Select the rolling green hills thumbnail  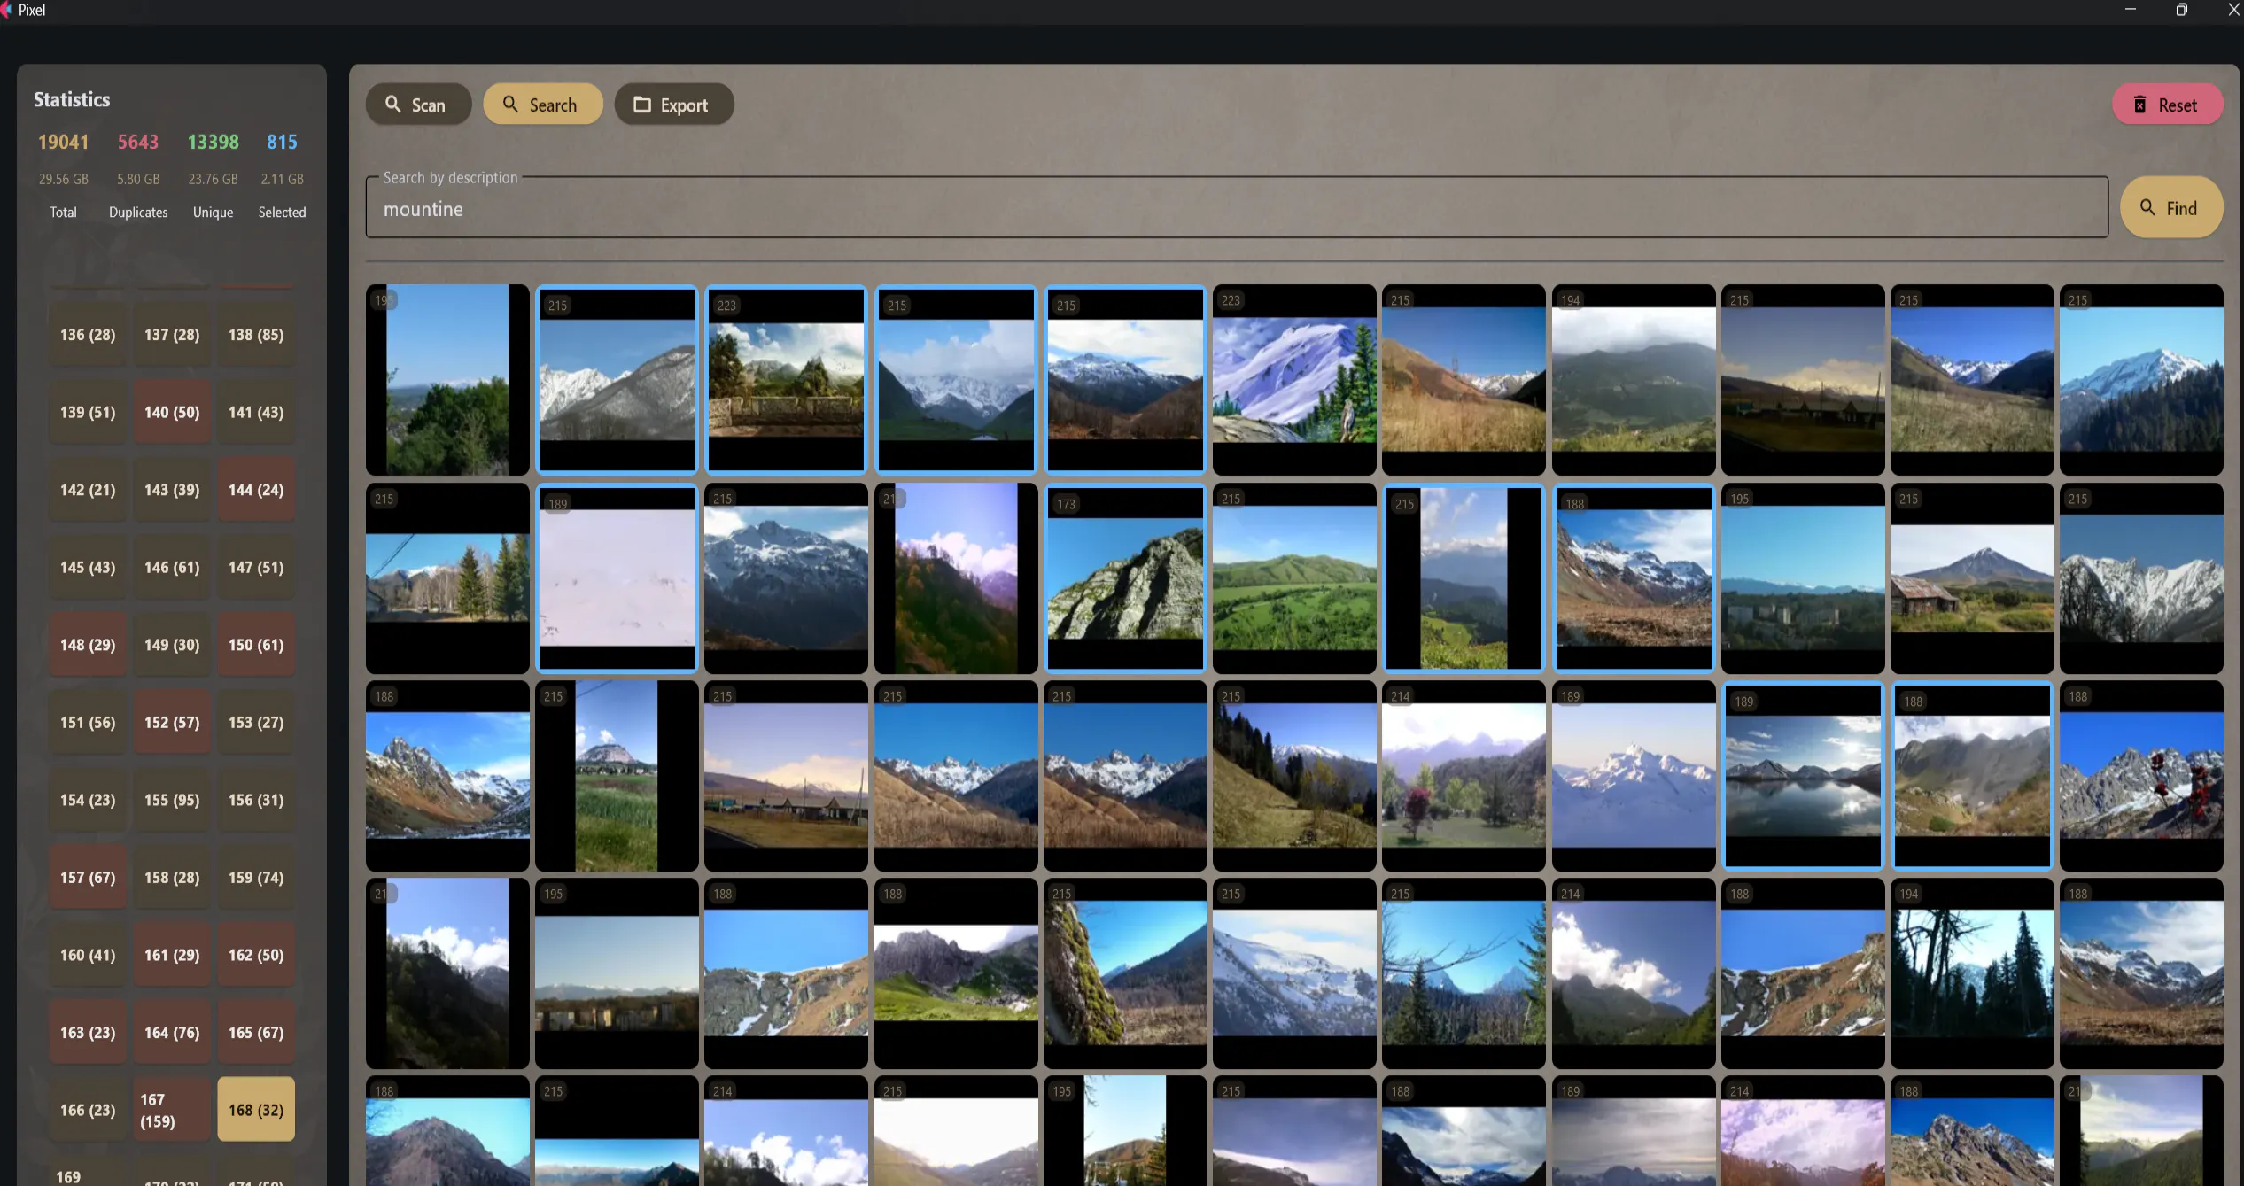point(1294,577)
